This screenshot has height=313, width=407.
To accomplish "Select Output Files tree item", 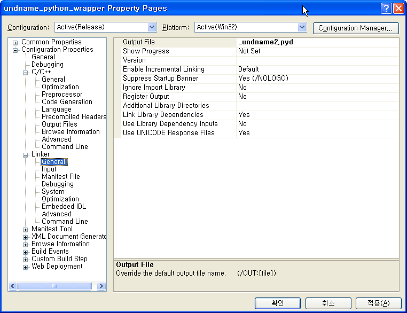I will tap(59, 124).
